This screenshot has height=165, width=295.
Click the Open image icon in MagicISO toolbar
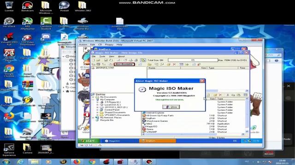point(98,60)
